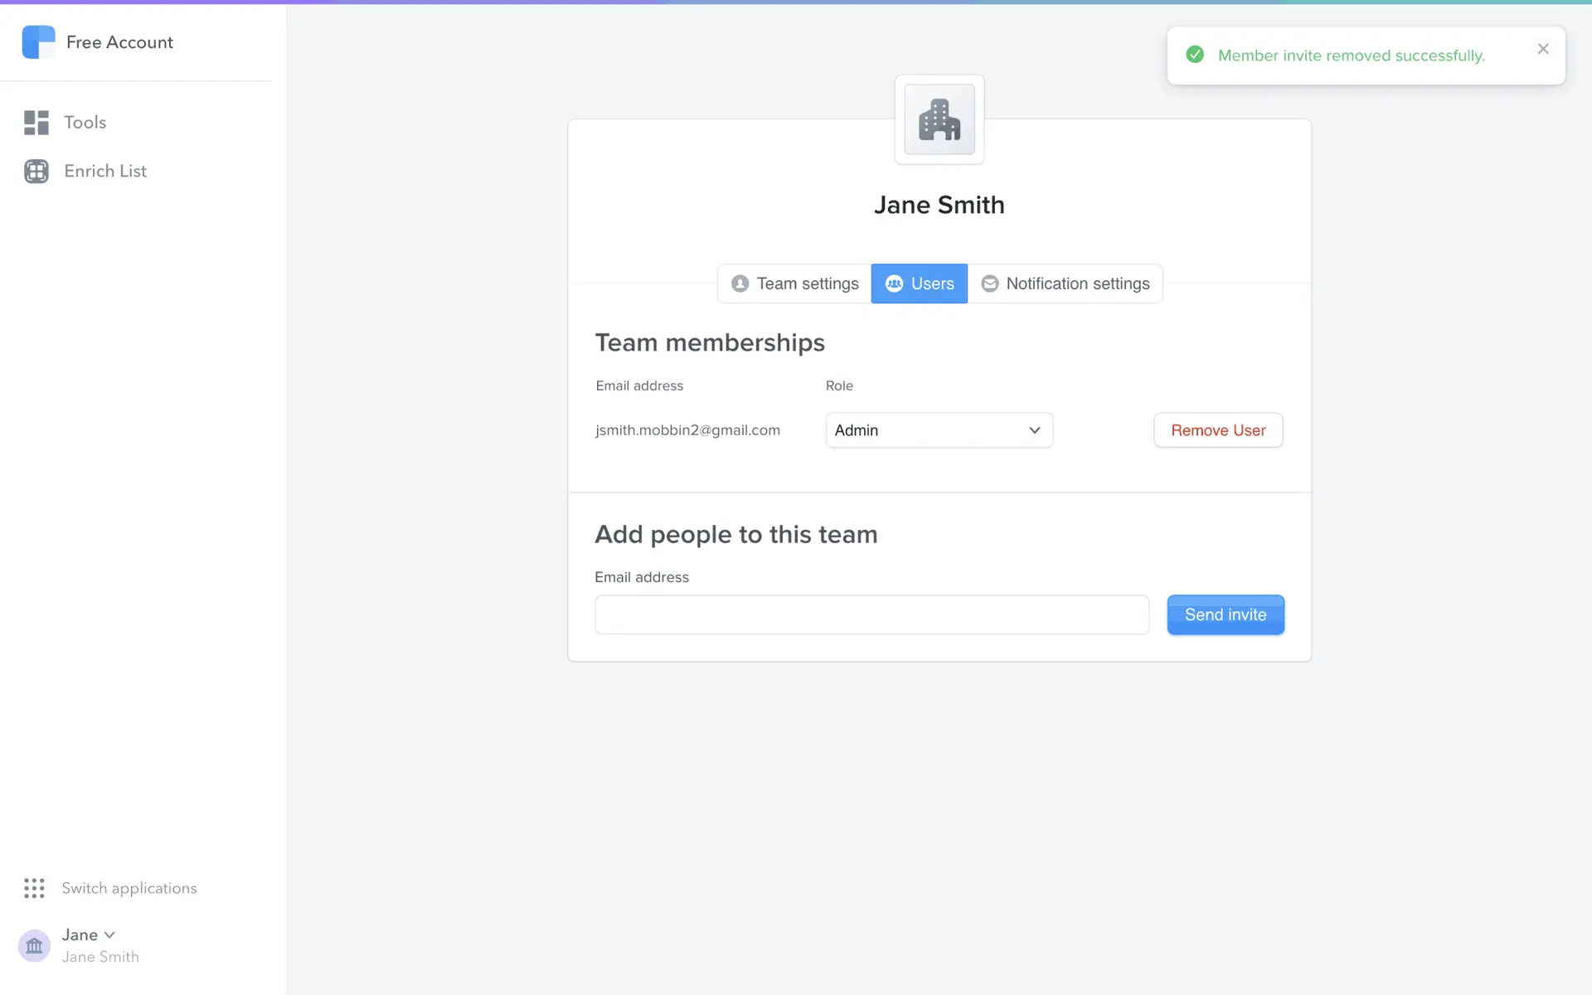This screenshot has width=1592, height=995.
Task: Open Enrich List in the sidebar
Action: 105,171
